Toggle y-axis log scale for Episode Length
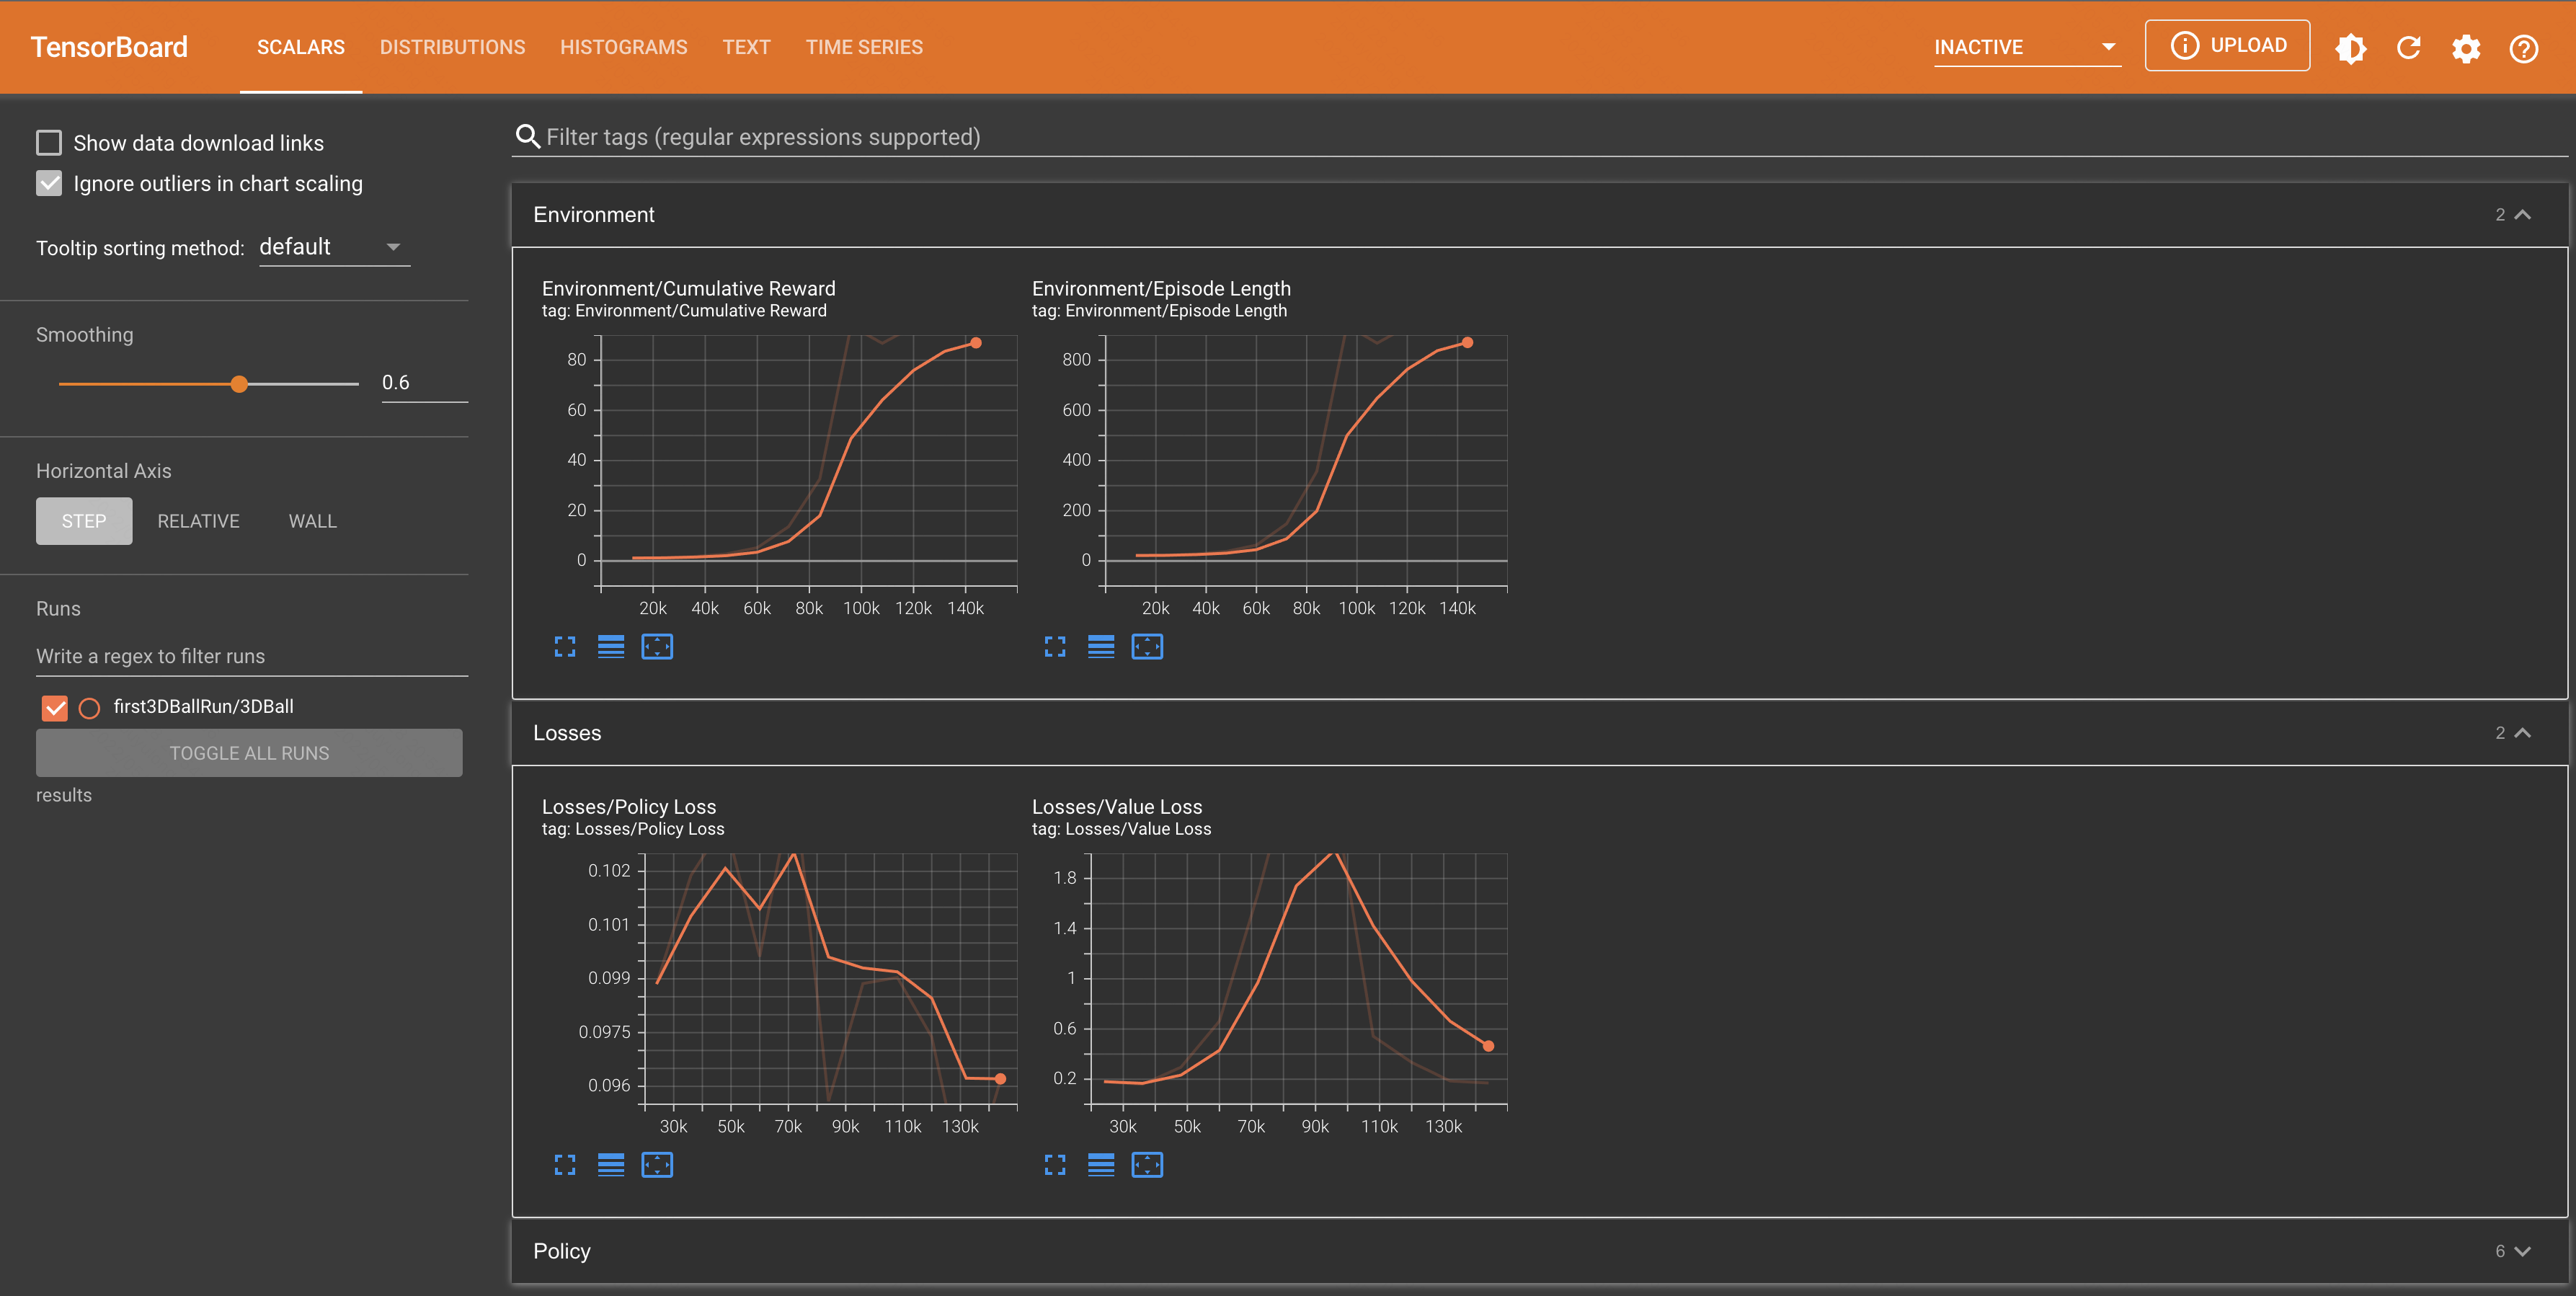Screen dimensions: 2576x1296 [x=1101, y=647]
